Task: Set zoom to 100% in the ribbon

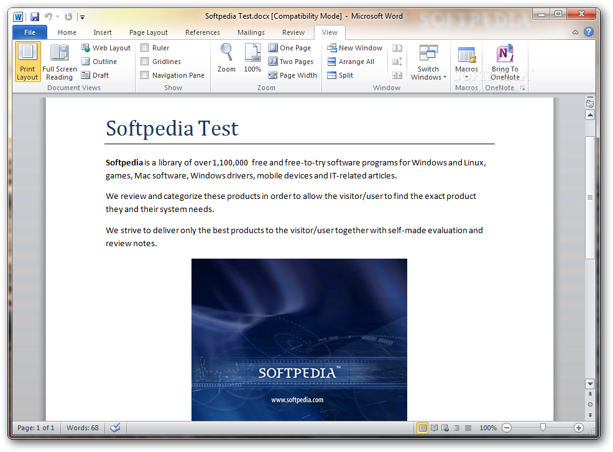Action: tap(252, 58)
